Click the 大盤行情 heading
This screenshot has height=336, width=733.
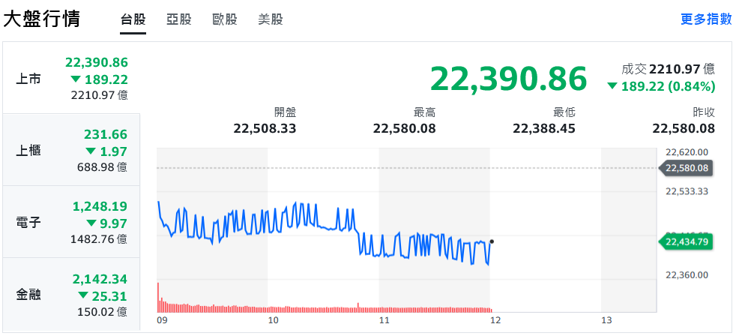click(x=42, y=19)
